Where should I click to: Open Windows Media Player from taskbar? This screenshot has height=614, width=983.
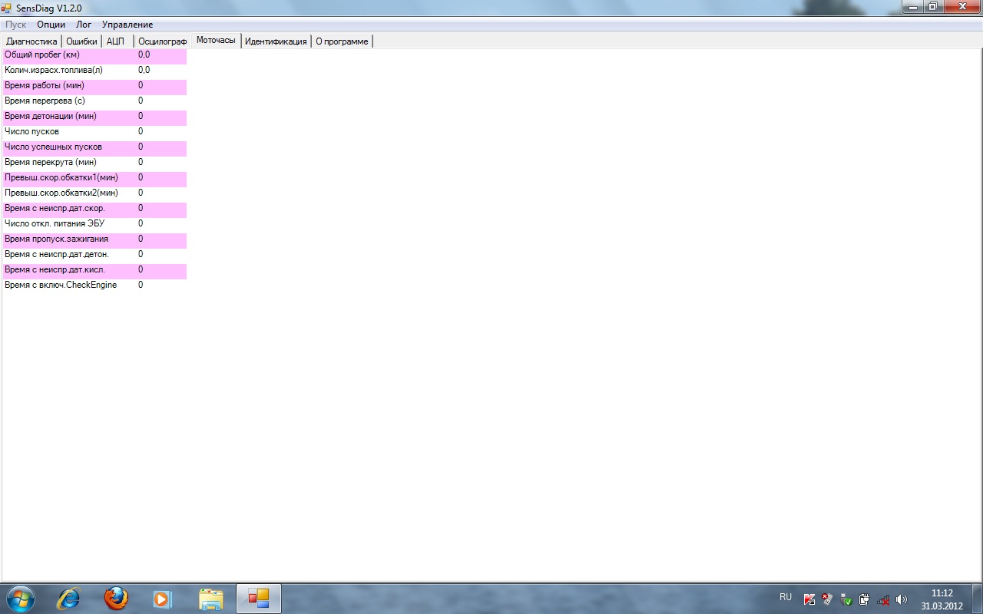coord(163,598)
